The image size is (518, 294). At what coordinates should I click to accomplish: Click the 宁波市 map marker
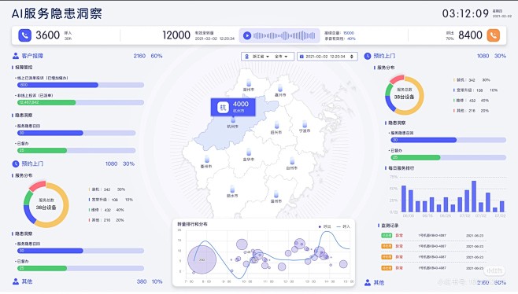click(x=305, y=124)
